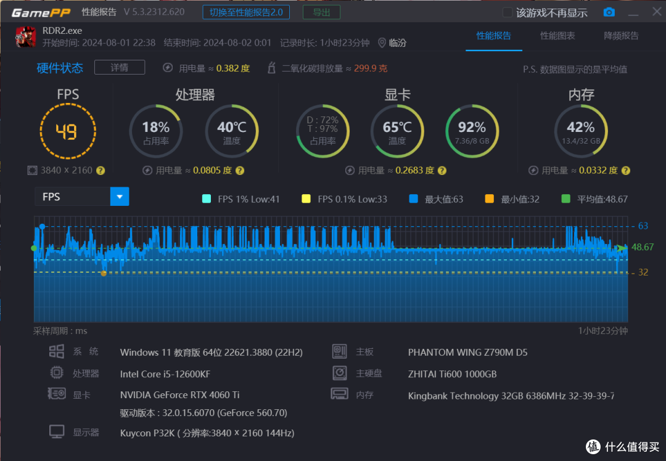666x461 pixels.
Task: Switch to the 性能图表 tab
Action: tap(557, 36)
